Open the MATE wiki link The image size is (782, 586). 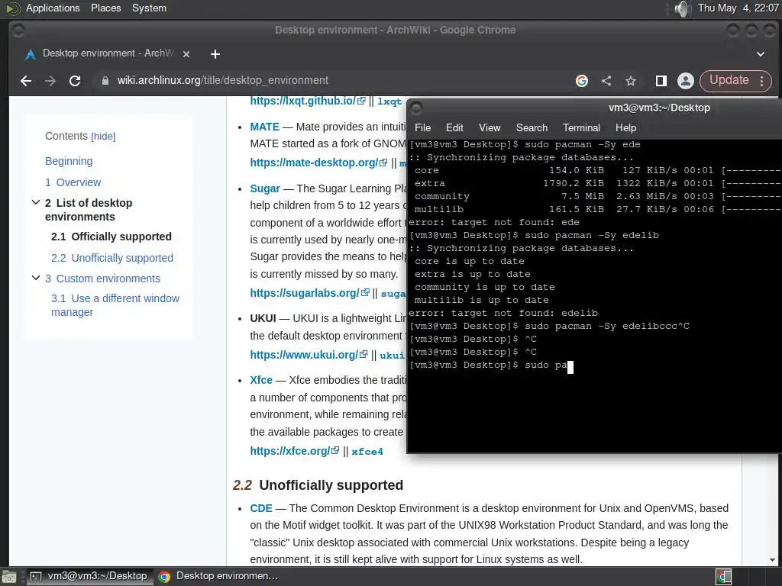tap(264, 127)
